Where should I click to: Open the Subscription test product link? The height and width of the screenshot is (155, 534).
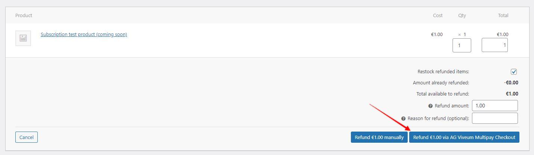pos(84,35)
